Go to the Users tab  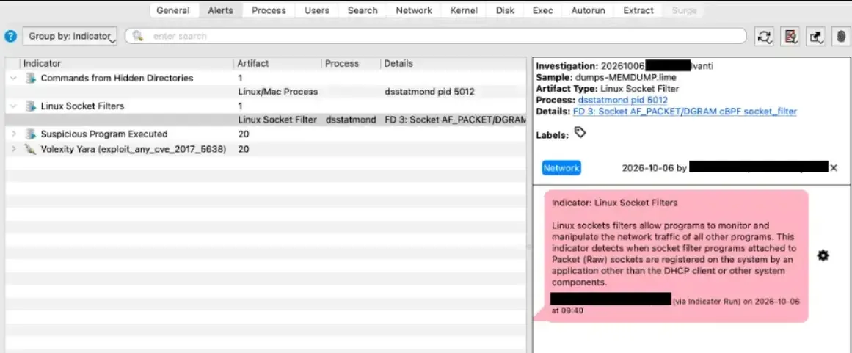pyautogui.click(x=317, y=10)
